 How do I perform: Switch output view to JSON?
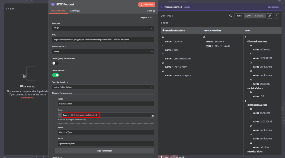point(249,16)
